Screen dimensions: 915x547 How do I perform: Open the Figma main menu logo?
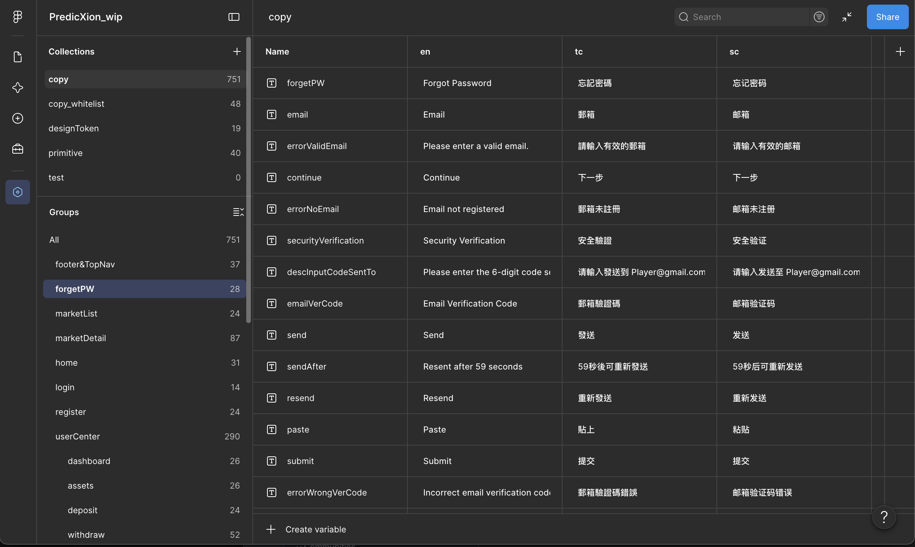[18, 17]
